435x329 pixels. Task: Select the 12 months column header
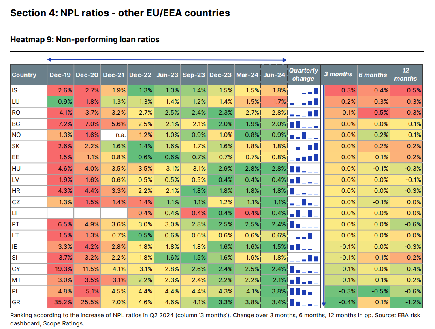tap(405, 75)
